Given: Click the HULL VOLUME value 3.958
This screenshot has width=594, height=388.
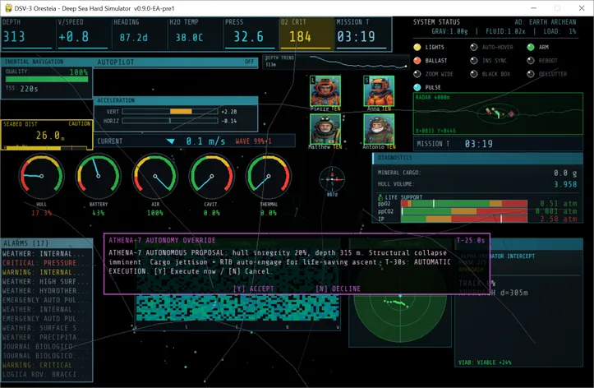Looking at the screenshot, I should (x=565, y=184).
